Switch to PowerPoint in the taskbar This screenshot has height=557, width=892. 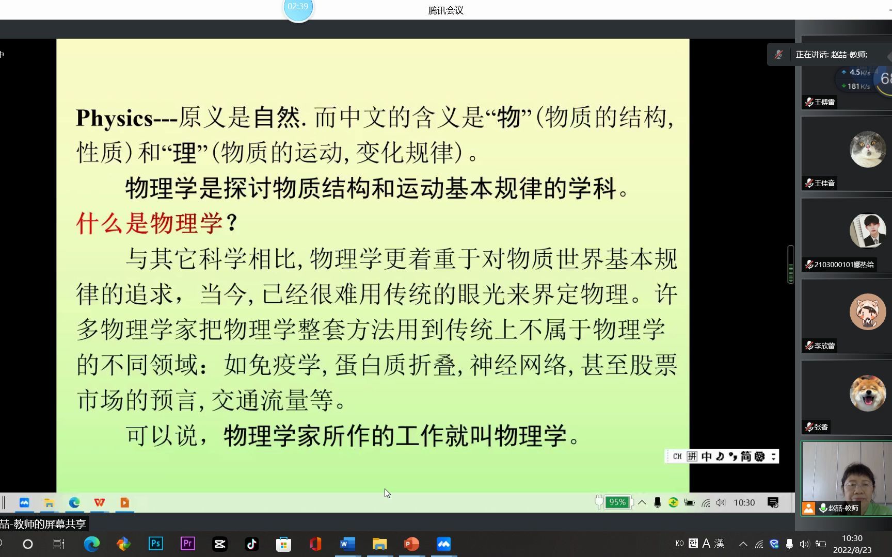(411, 544)
